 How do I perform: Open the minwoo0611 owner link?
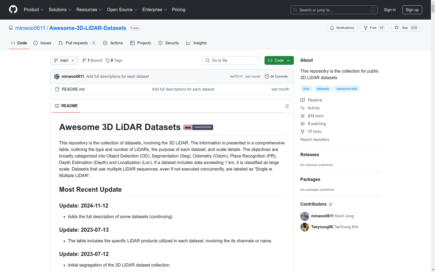tap(30, 28)
